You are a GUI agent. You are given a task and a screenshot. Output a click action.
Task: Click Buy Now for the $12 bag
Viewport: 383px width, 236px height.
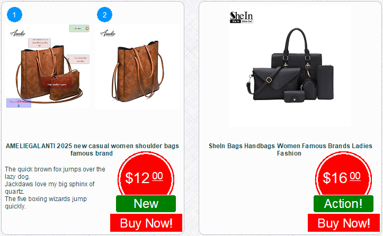(x=146, y=223)
